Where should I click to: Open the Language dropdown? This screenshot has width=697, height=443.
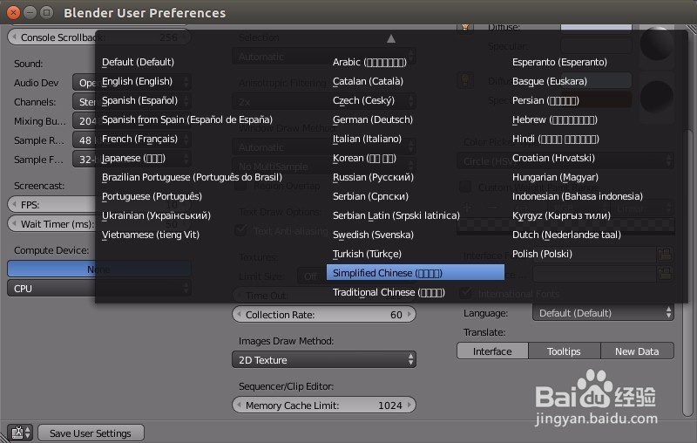pos(603,313)
